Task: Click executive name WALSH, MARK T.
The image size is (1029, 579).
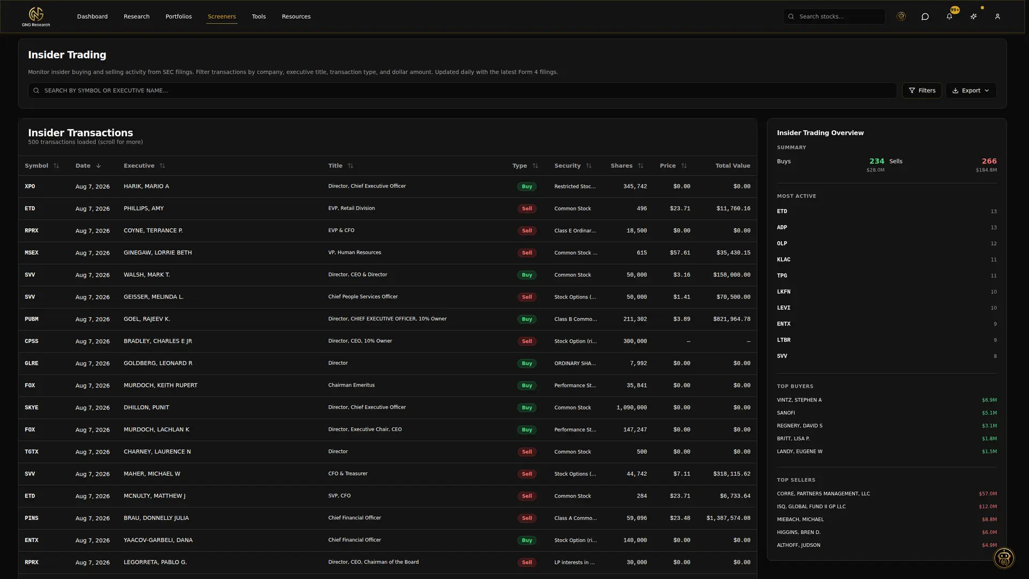Action: tap(147, 275)
